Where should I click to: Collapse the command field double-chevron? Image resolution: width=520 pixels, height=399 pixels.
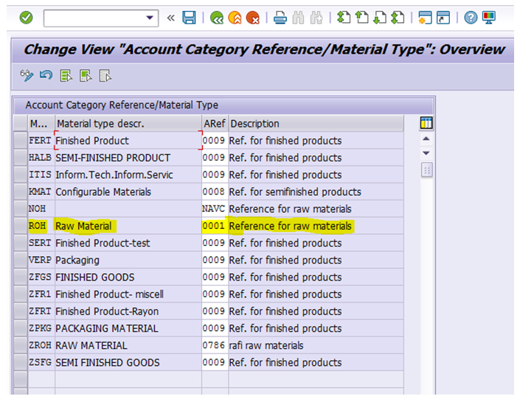point(171,18)
